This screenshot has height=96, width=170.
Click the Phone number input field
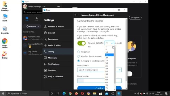point(99,81)
